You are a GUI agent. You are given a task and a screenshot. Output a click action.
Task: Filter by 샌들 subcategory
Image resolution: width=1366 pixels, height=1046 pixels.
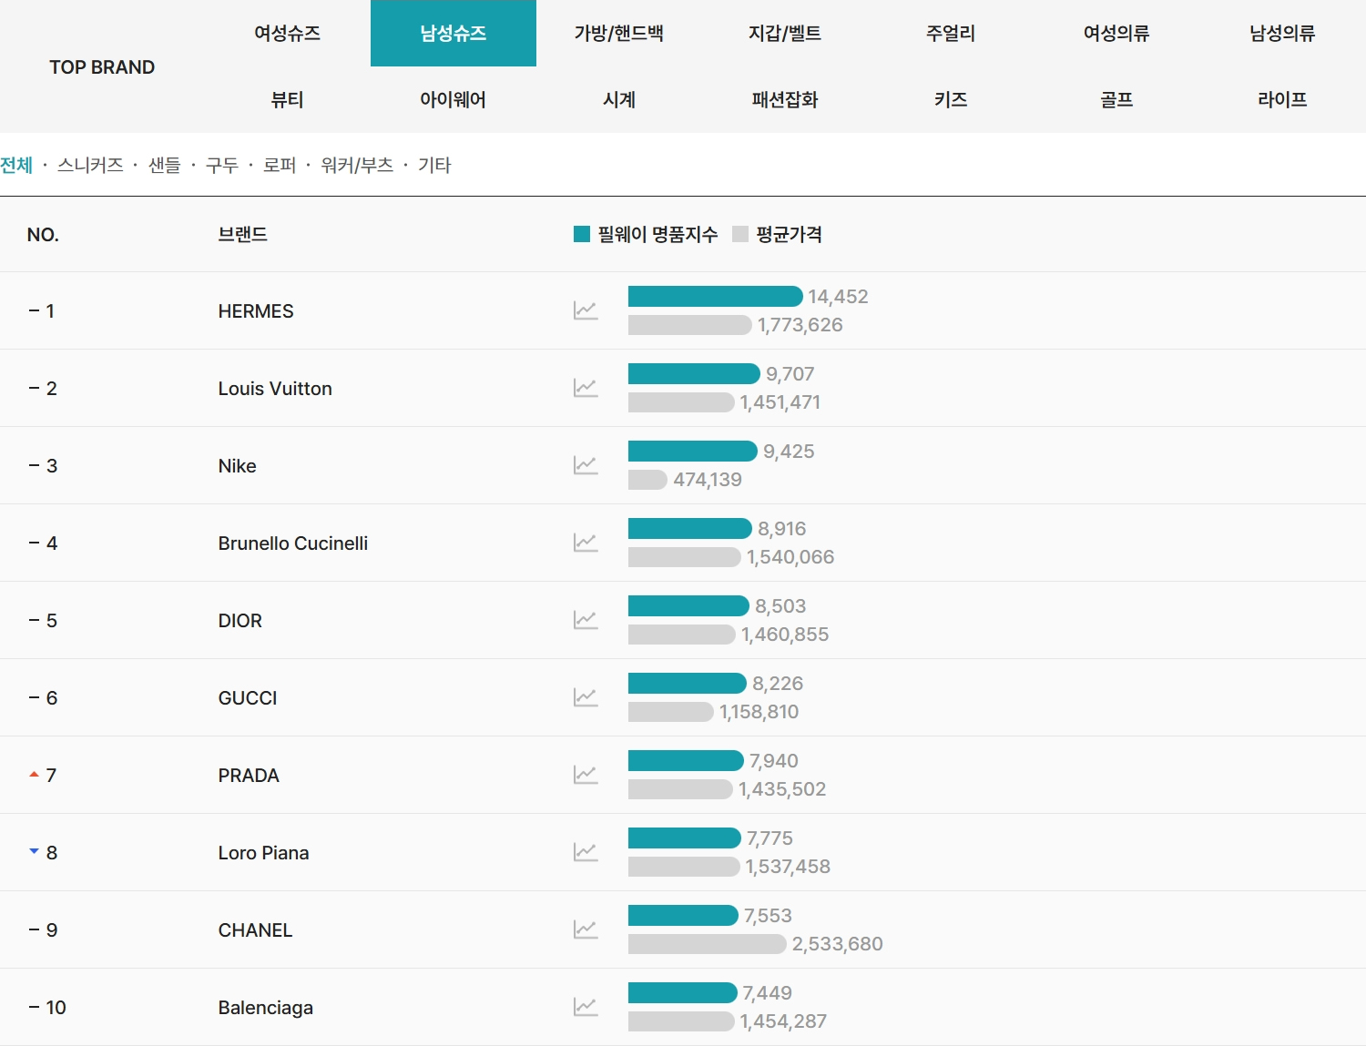165,165
